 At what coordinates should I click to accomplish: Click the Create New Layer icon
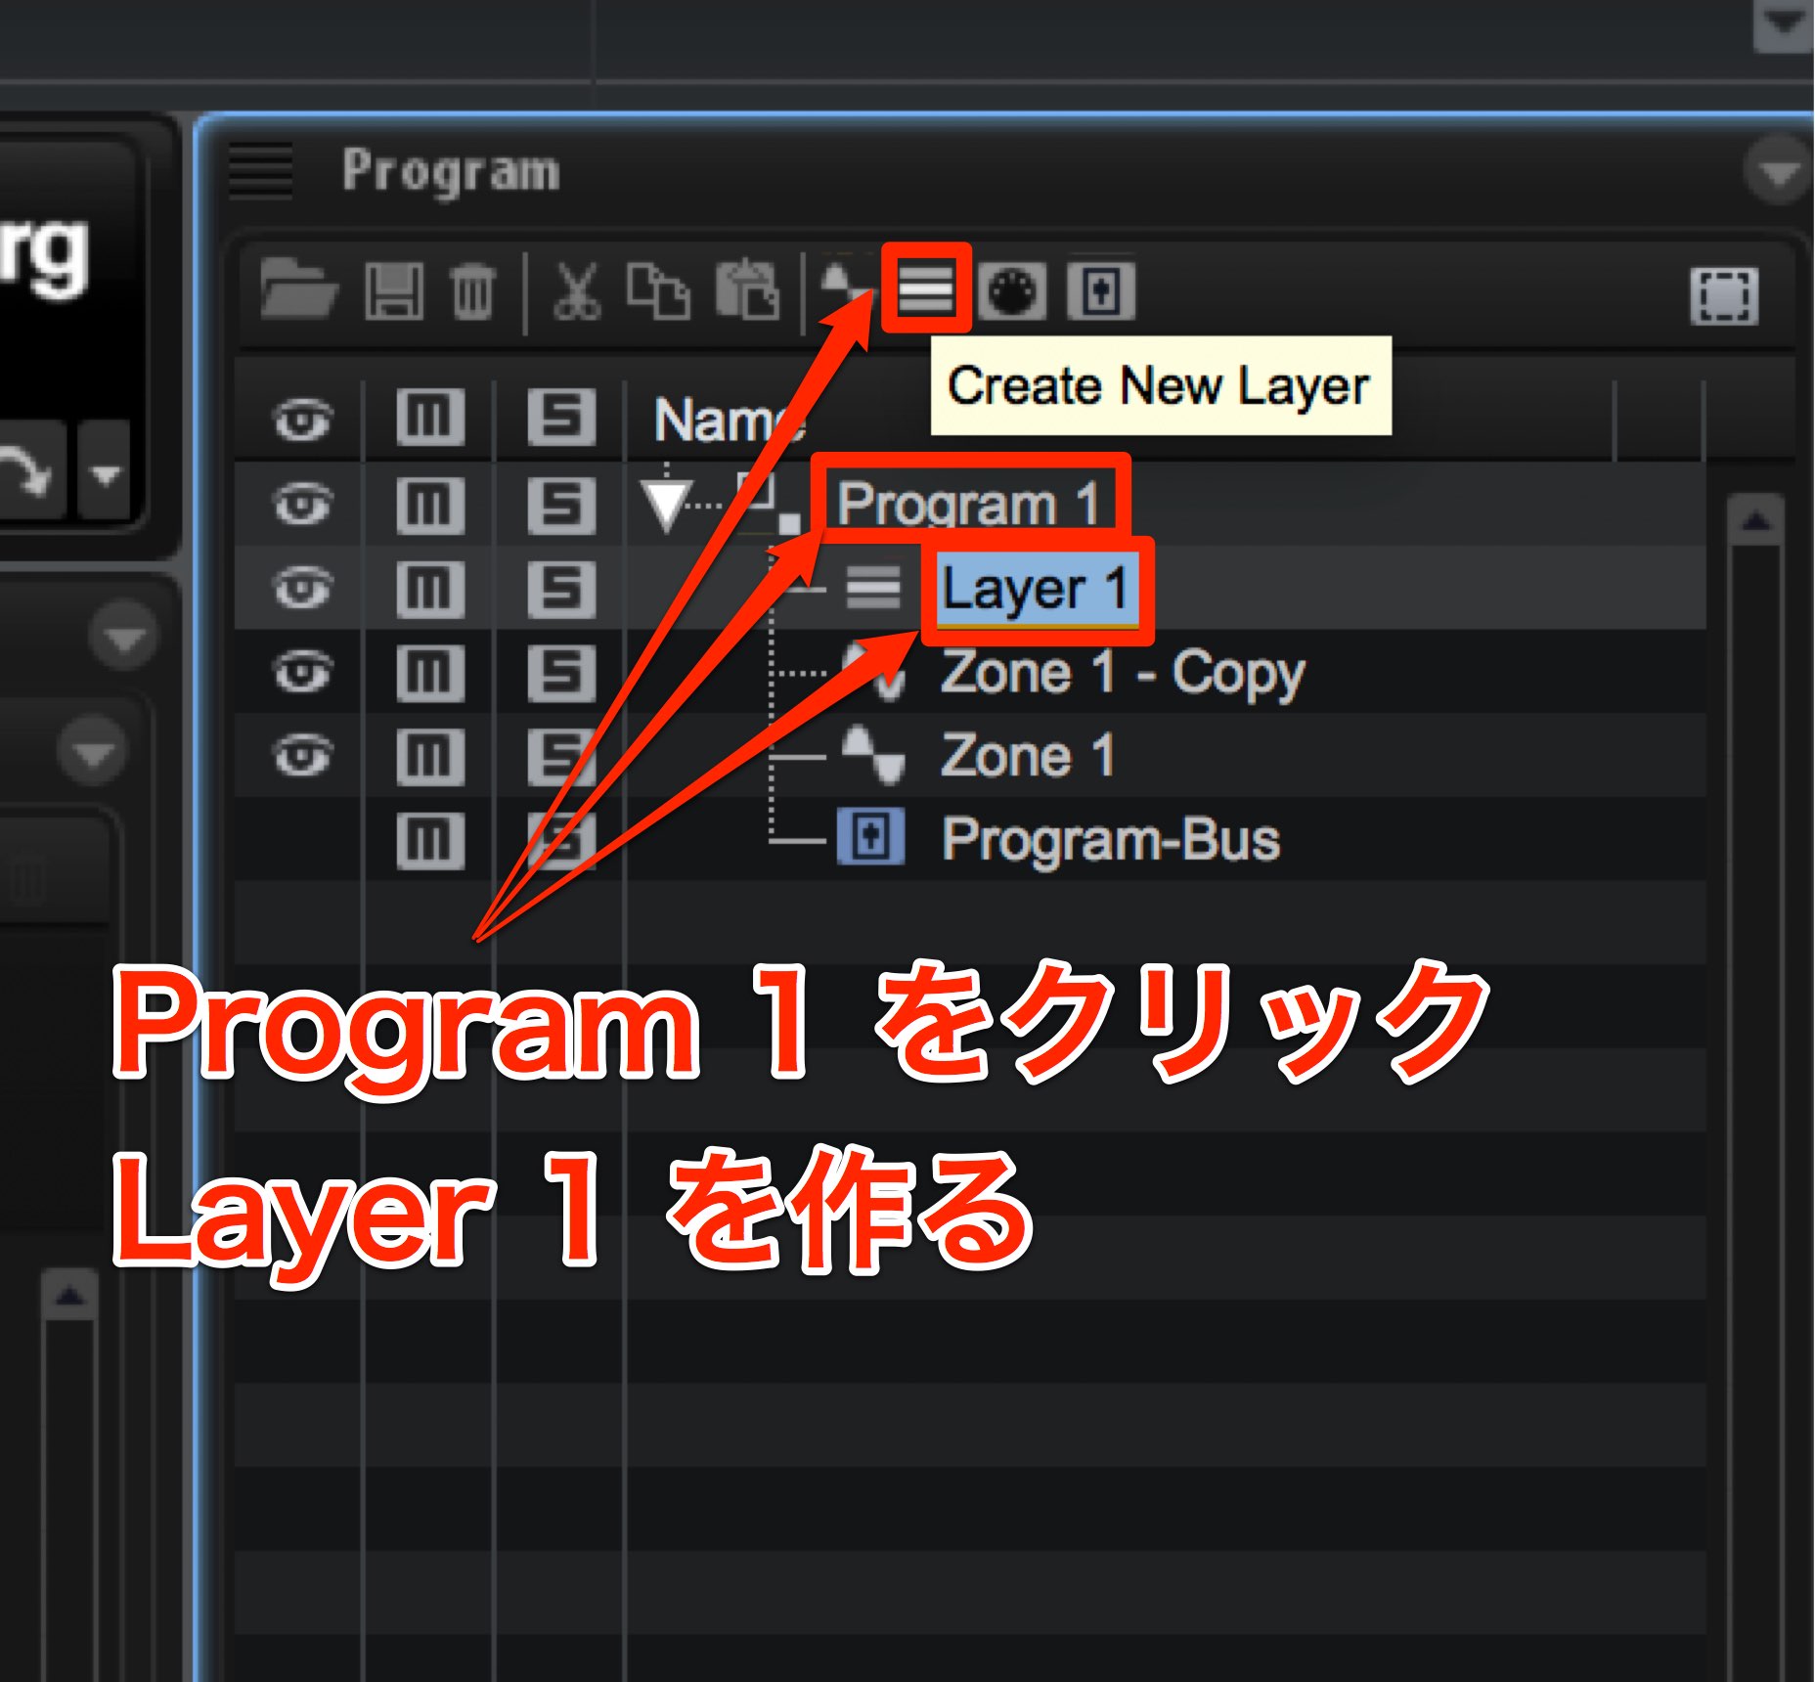point(925,288)
